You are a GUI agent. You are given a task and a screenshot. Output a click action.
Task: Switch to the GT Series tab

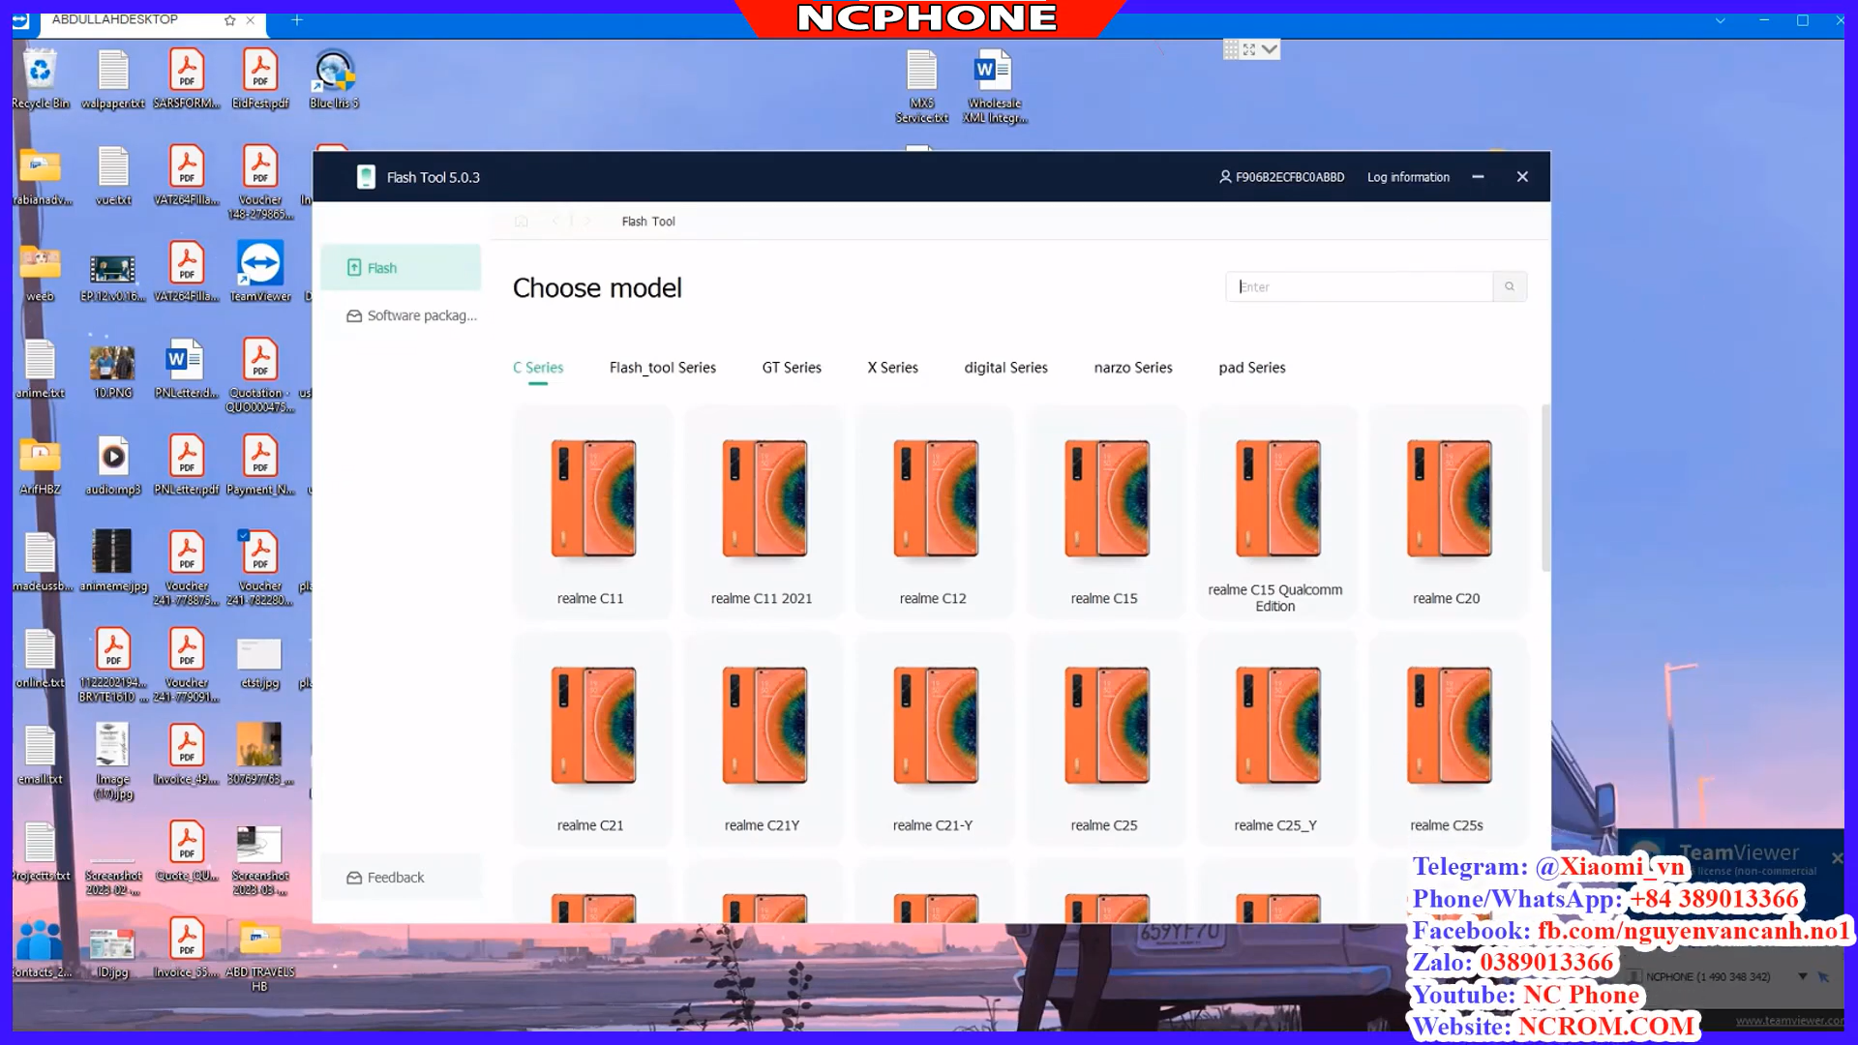(x=791, y=368)
